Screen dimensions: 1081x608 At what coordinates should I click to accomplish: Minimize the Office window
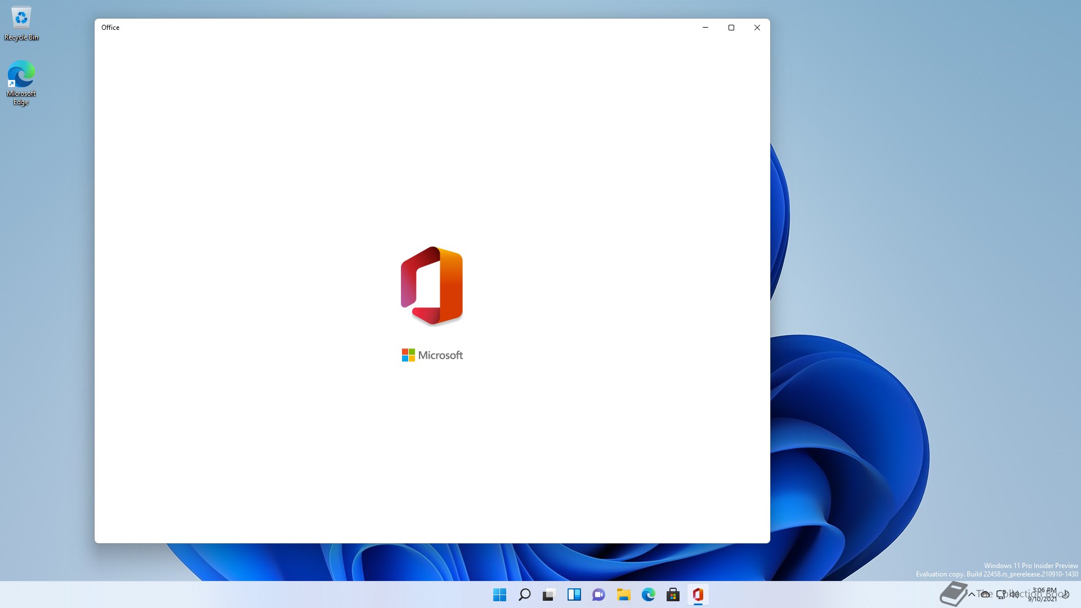point(705,28)
